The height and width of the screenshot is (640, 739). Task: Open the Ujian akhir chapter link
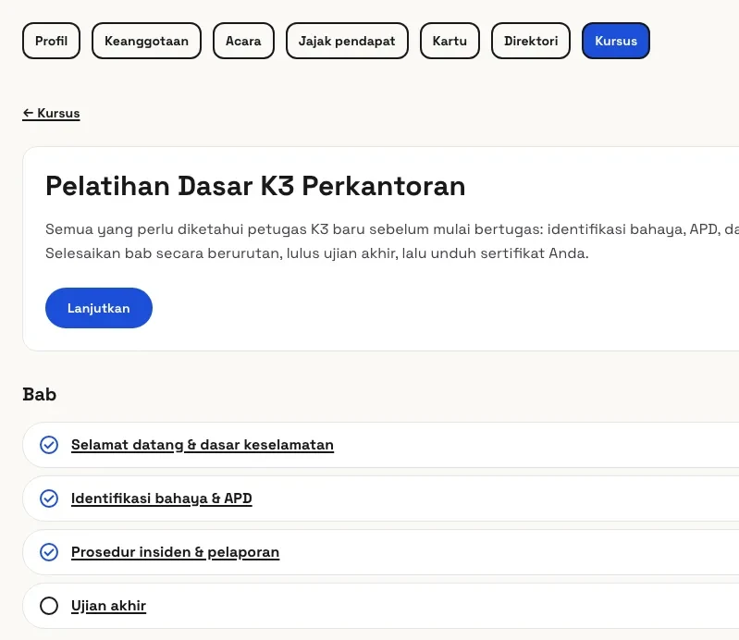108,606
